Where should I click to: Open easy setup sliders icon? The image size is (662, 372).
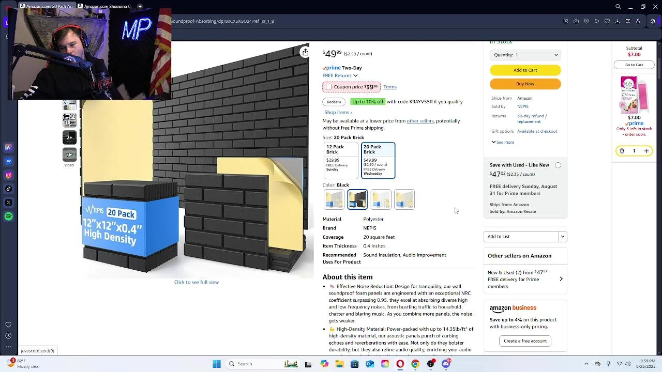pos(628,21)
